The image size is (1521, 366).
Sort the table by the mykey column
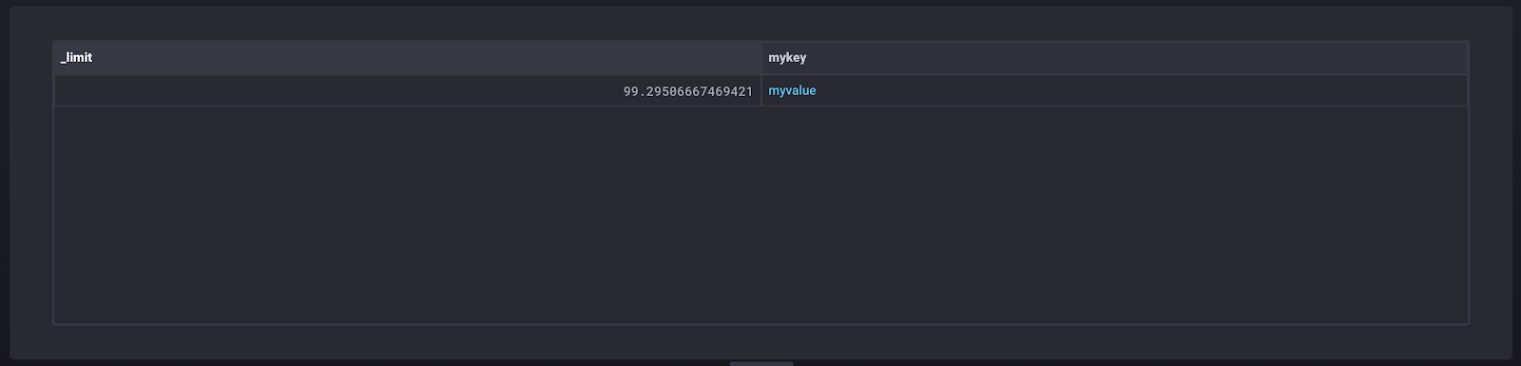(1114, 58)
